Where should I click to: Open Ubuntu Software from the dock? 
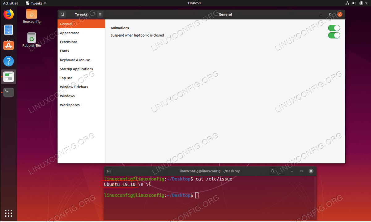[x=9, y=45]
